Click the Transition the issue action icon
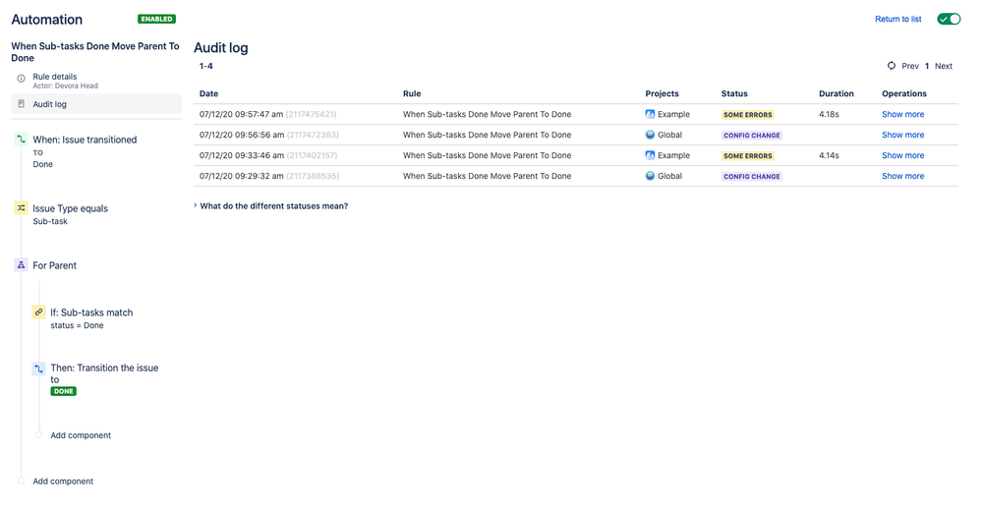The image size is (982, 506). click(x=39, y=368)
